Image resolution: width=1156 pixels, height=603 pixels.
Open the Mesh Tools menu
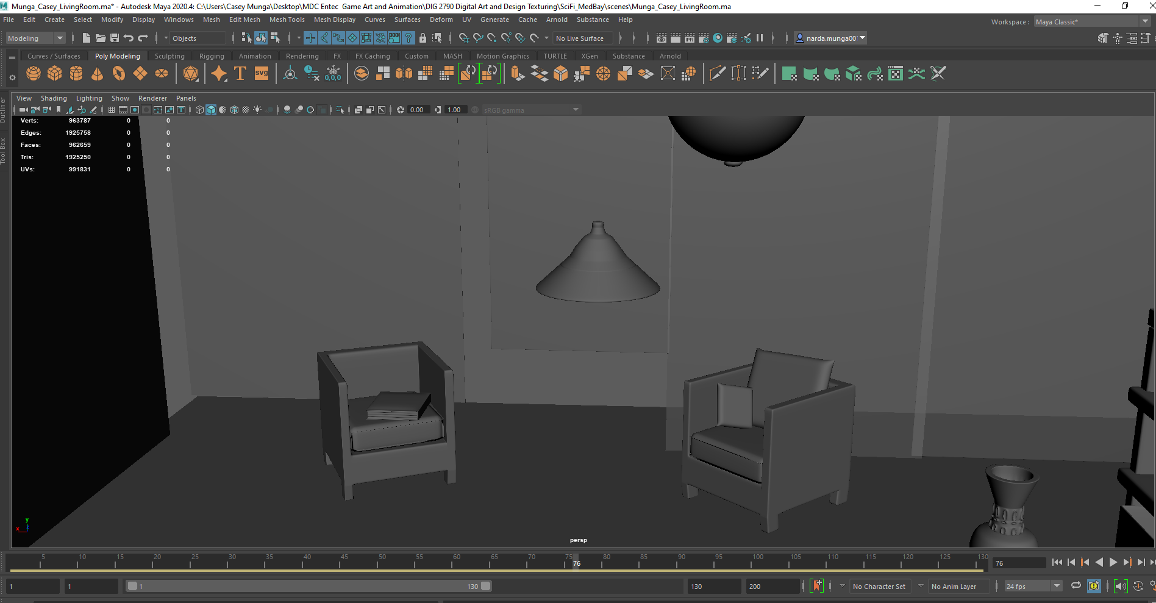coord(287,20)
